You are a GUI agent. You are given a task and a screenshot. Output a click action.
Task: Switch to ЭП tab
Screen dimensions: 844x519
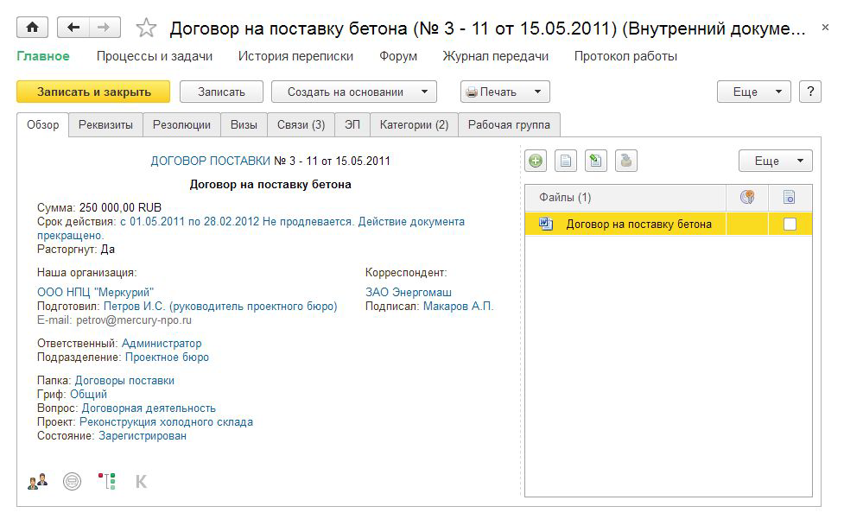click(x=352, y=124)
